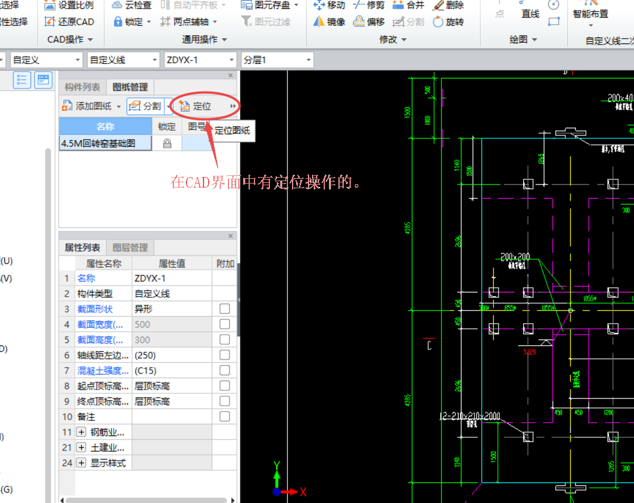634x503 pixels.
Task: Toggle the 混凝土强度 附加 checkbox
Action: click(225, 370)
